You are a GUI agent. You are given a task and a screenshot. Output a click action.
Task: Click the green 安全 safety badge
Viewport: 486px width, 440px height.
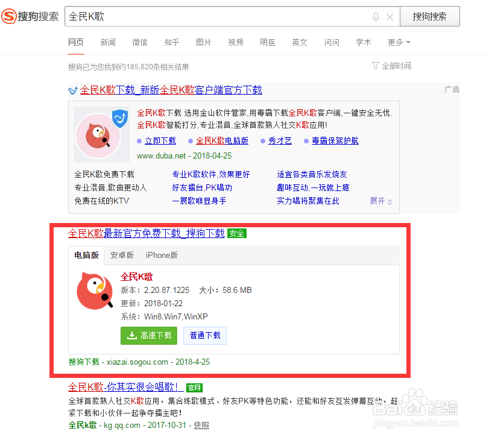click(x=236, y=233)
